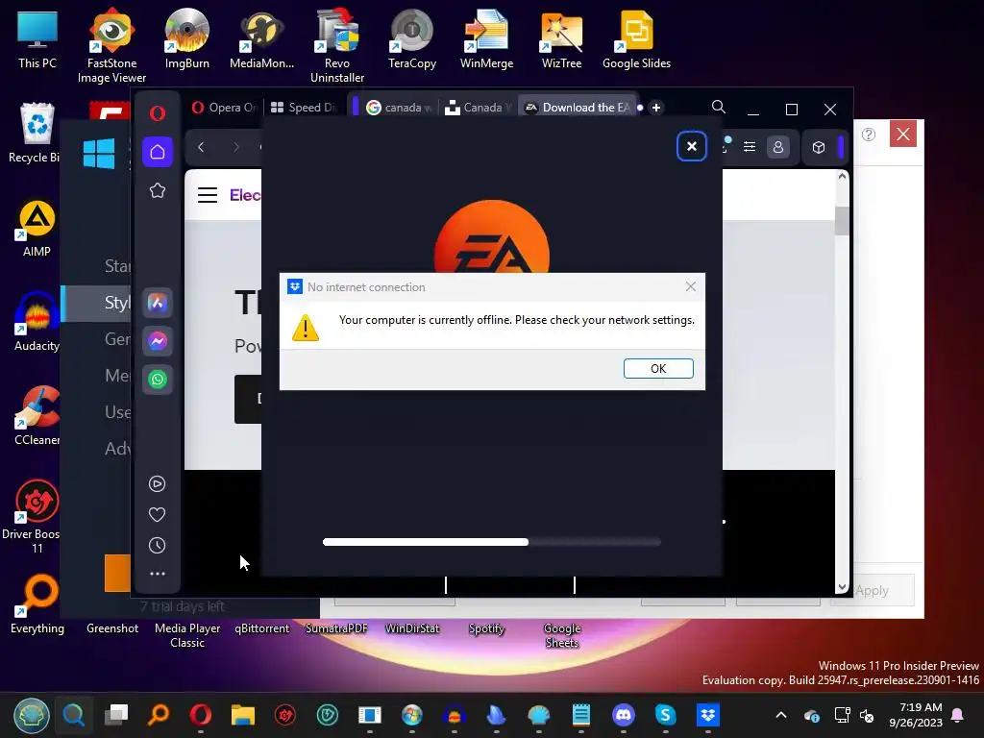The width and height of the screenshot is (984, 738).
Task: Open Skype from the taskbar
Action: click(x=665, y=715)
